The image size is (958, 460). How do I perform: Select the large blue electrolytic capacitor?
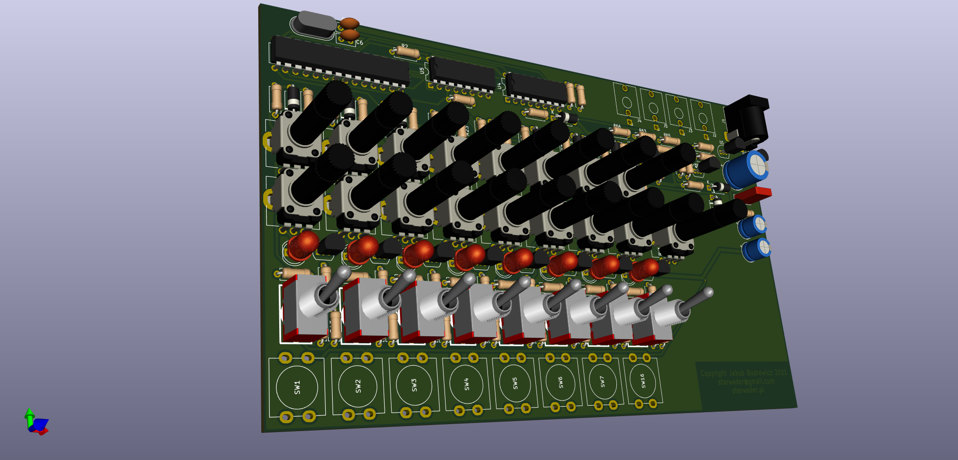click(746, 169)
